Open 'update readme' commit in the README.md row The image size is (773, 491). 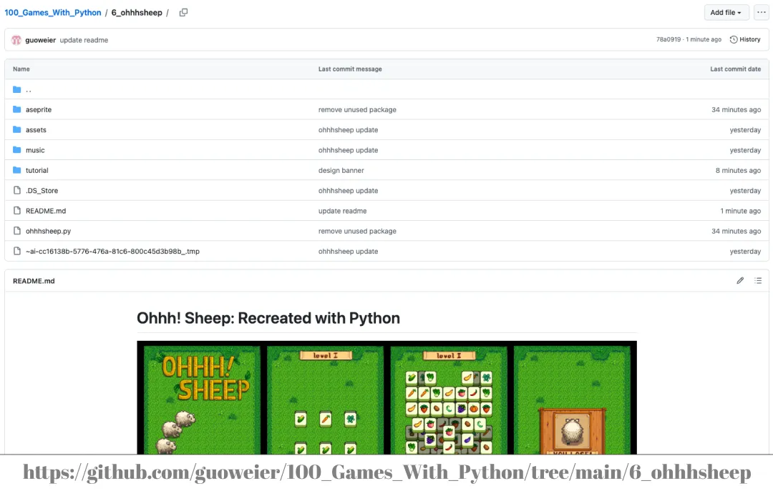point(343,211)
